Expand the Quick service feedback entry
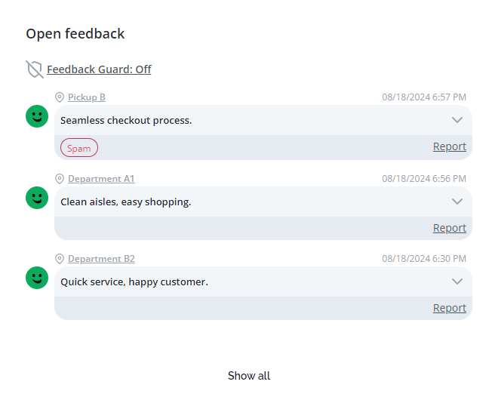The height and width of the screenshot is (400, 495). 457,282
